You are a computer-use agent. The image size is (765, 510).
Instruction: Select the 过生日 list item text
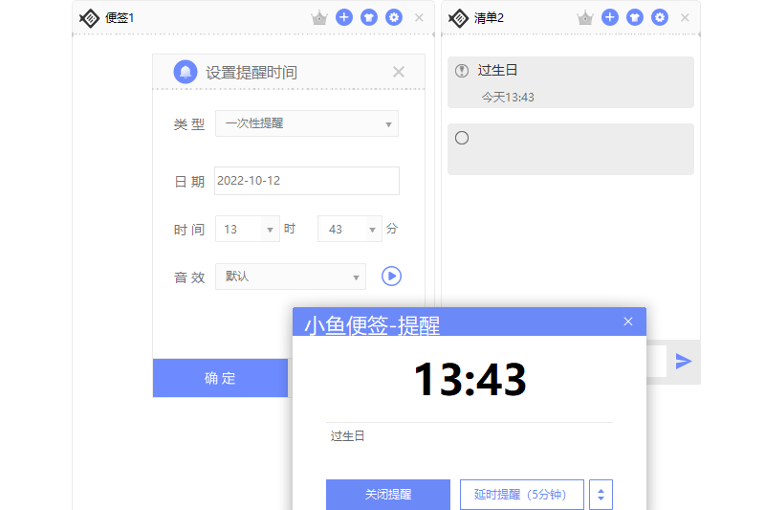[497, 70]
